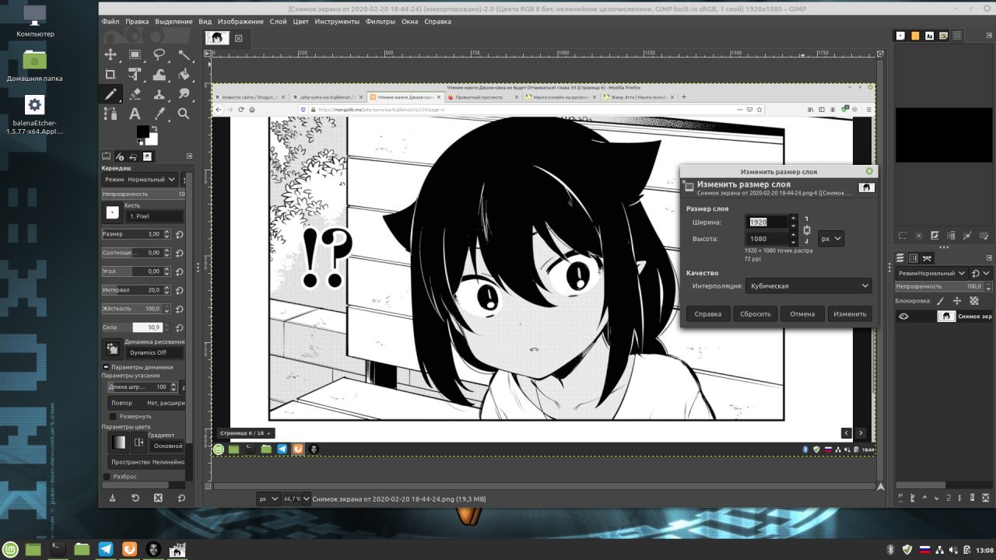The width and height of the screenshot is (996, 560).
Task: Select the Crop tool
Action: click(x=110, y=75)
